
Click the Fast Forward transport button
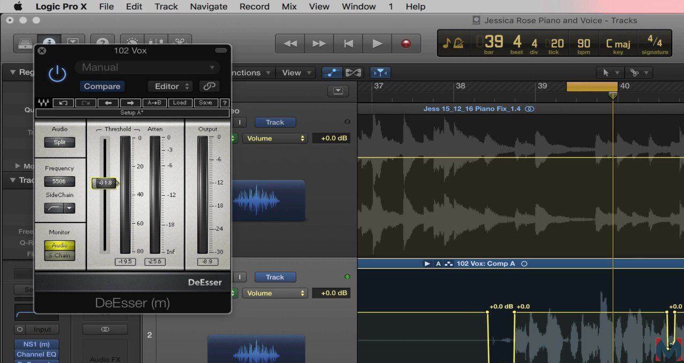pyautogui.click(x=319, y=44)
